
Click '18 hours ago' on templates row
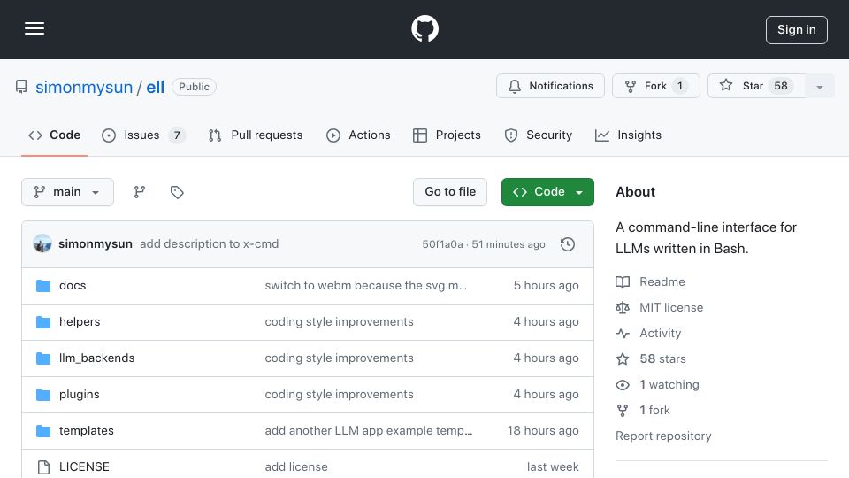(x=543, y=431)
